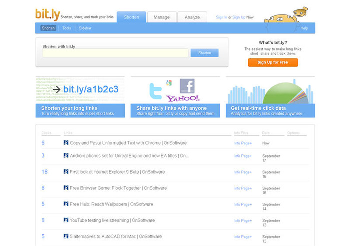Click the Links column header
Viewport: 350px width, 246px height.
(68, 133)
